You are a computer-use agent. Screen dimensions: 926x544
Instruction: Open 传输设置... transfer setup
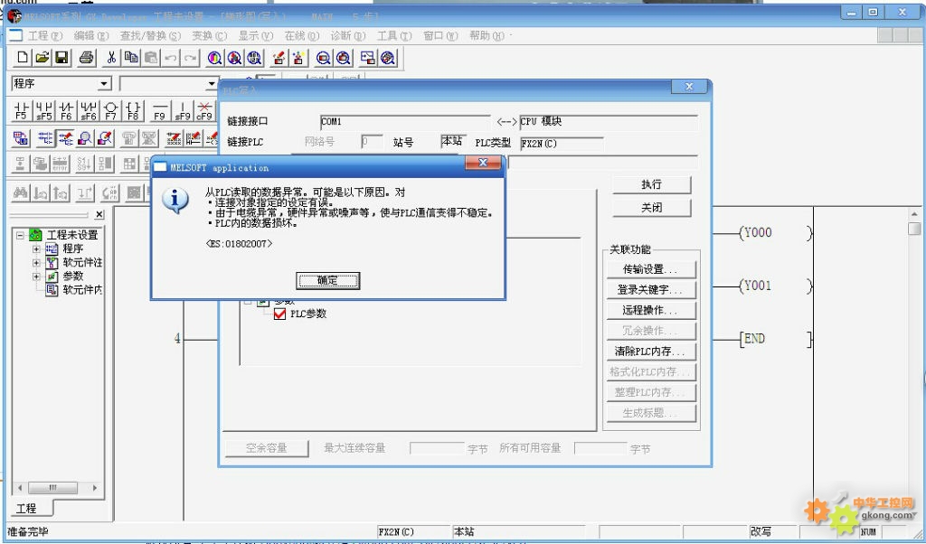coord(651,269)
